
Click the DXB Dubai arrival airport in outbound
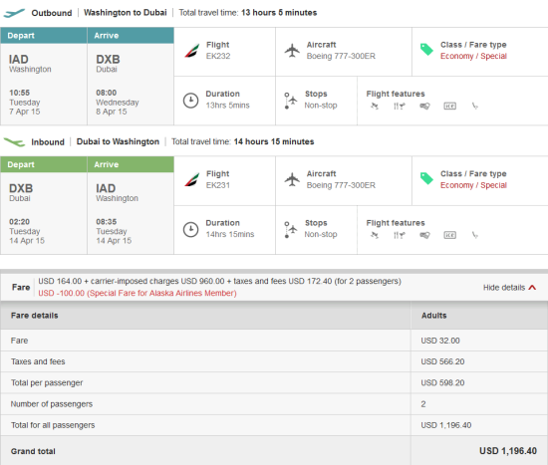108,64
